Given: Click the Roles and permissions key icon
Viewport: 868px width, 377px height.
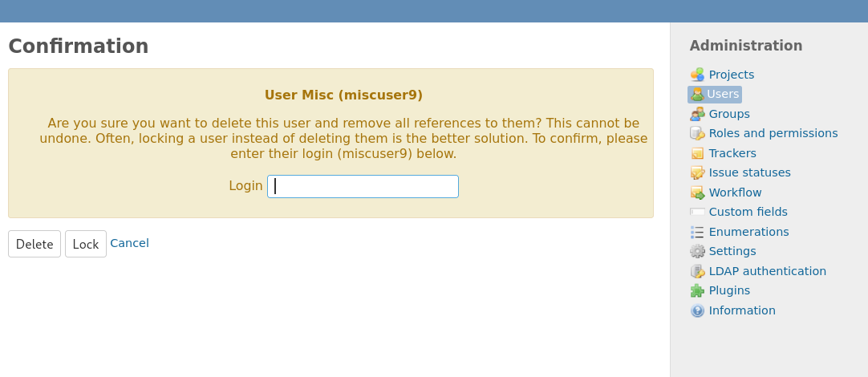Looking at the screenshot, I should pyautogui.click(x=697, y=133).
